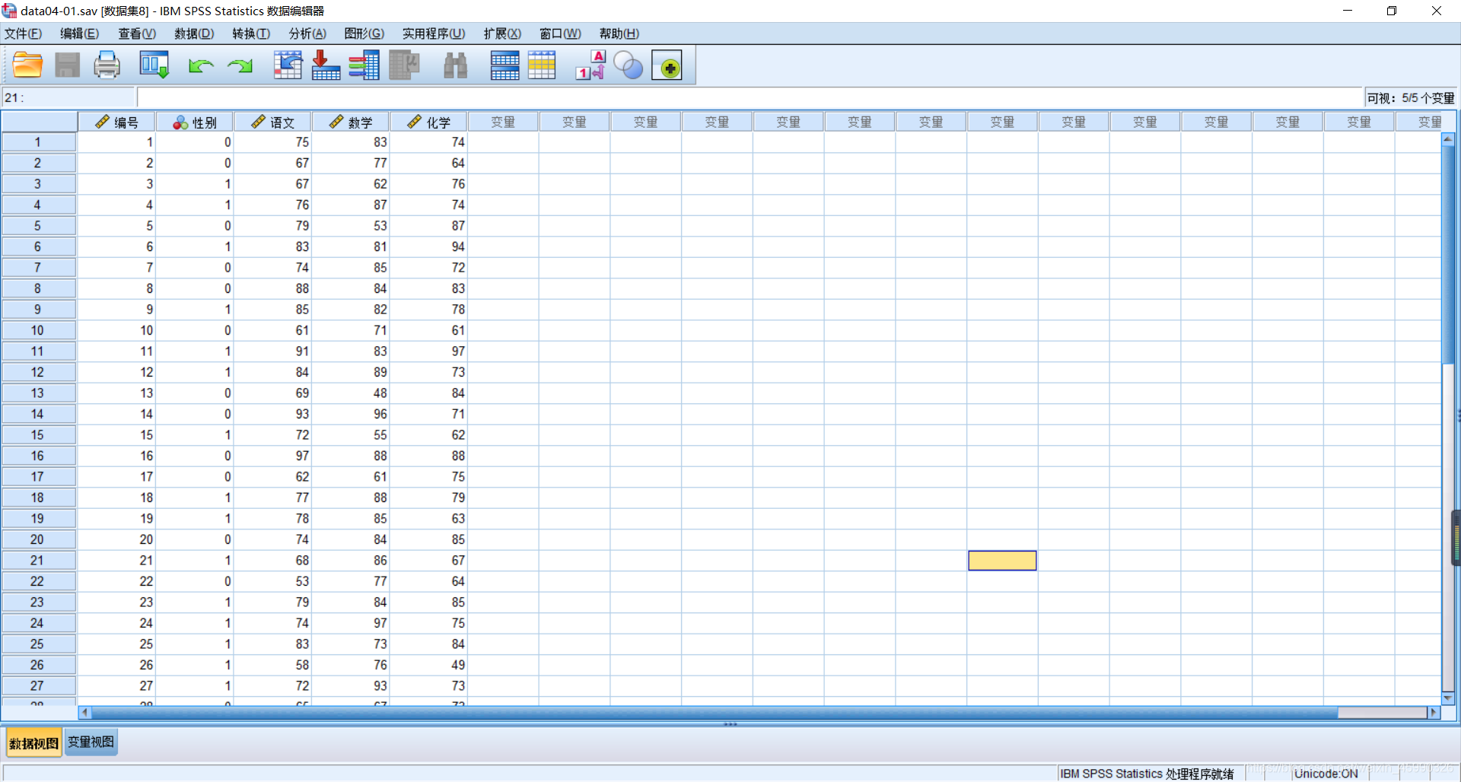Click 化学 value 49 in row 26
The image size is (1461, 782).
428,665
